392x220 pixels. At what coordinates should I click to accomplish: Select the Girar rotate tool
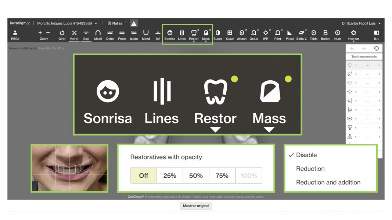(x=62, y=34)
